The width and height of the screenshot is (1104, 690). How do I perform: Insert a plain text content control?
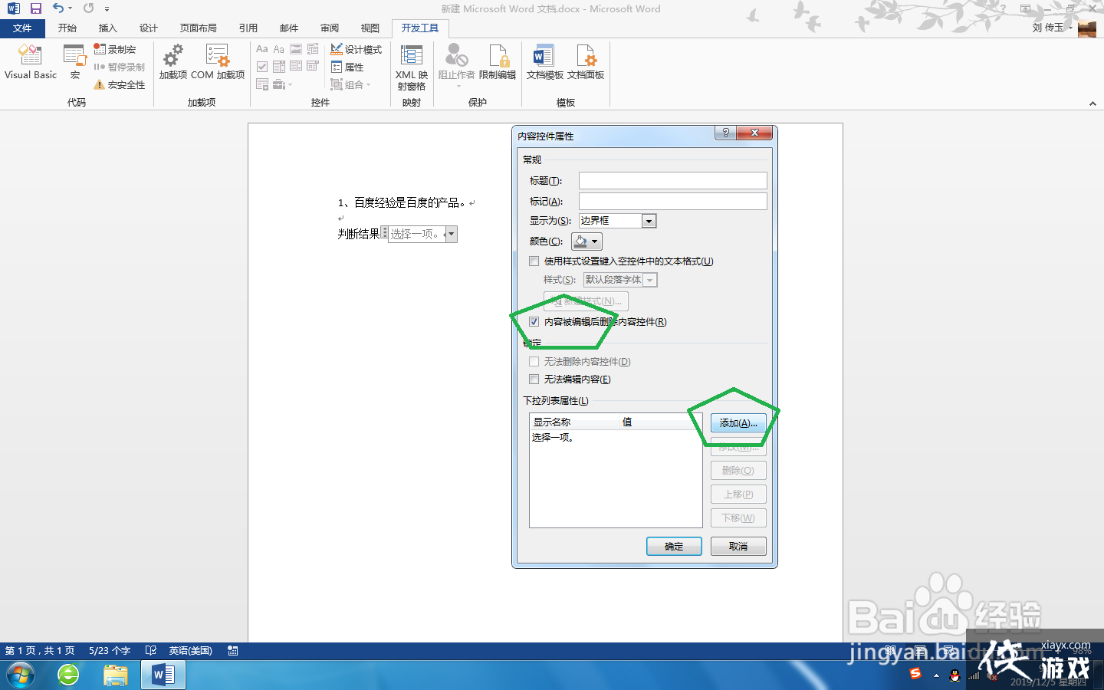coord(279,49)
